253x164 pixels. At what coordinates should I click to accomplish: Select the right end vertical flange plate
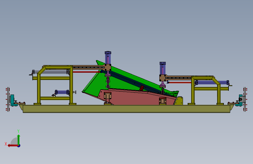245,99
